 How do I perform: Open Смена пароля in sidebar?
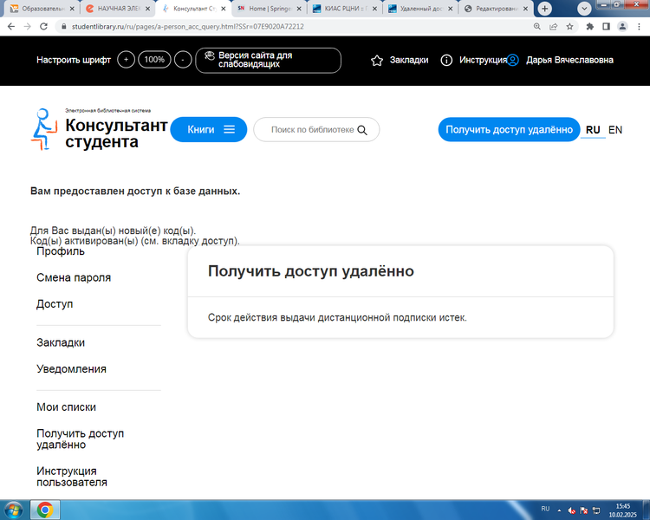pyautogui.click(x=74, y=277)
